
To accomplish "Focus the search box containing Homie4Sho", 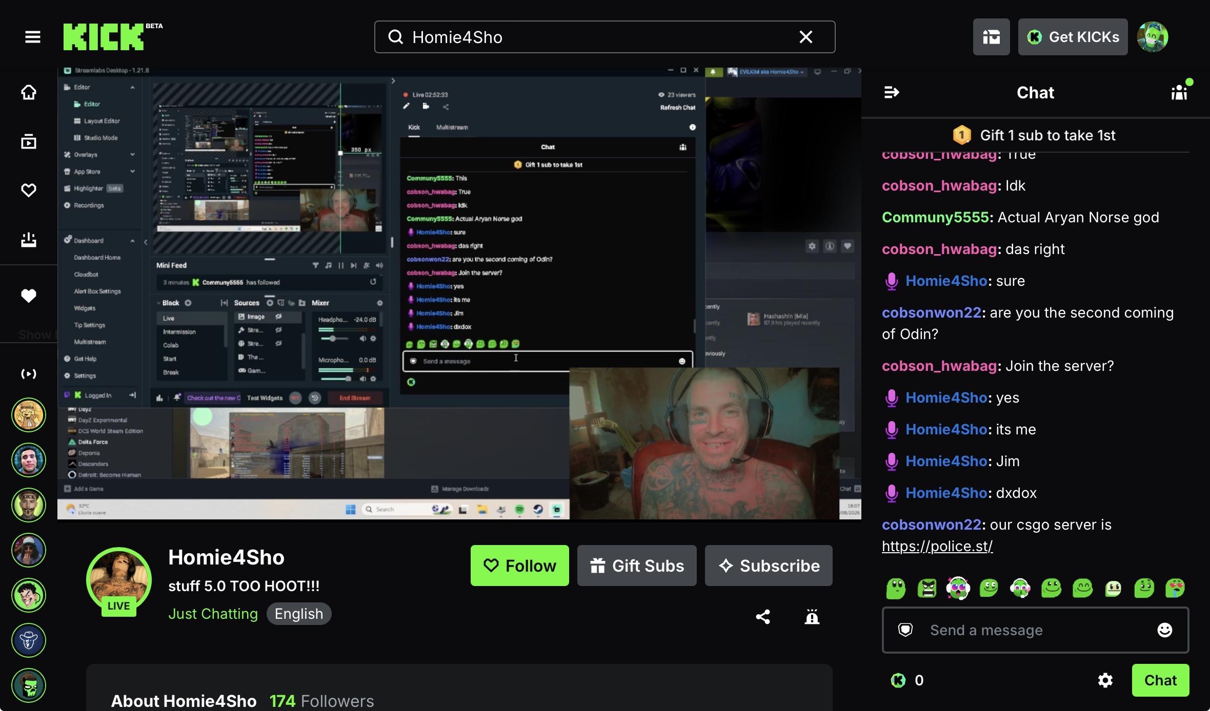I will (x=605, y=37).
